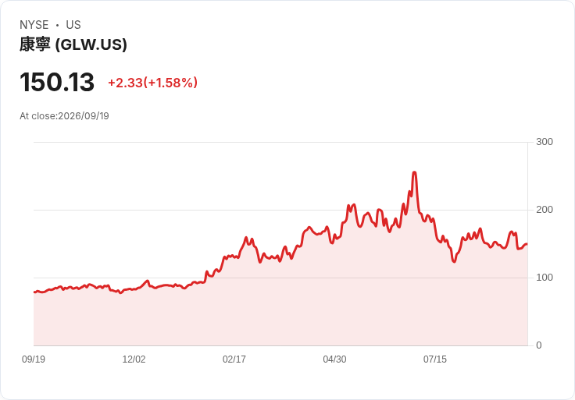Click the 0 y-axis label
Image resolution: width=575 pixels, height=400 pixels.
click(x=539, y=345)
